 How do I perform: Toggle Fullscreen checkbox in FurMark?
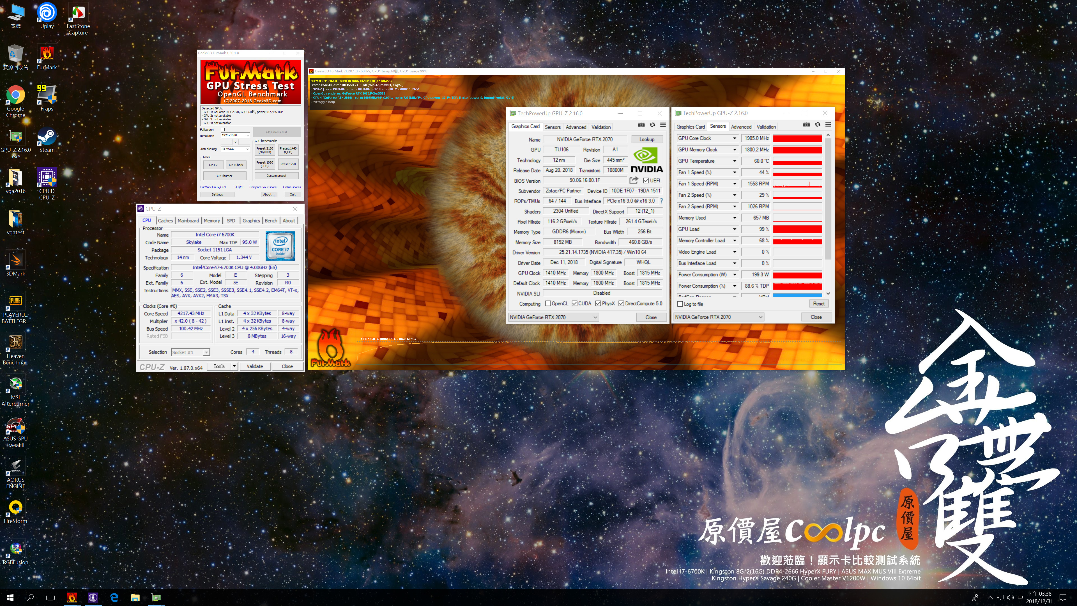[223, 130]
